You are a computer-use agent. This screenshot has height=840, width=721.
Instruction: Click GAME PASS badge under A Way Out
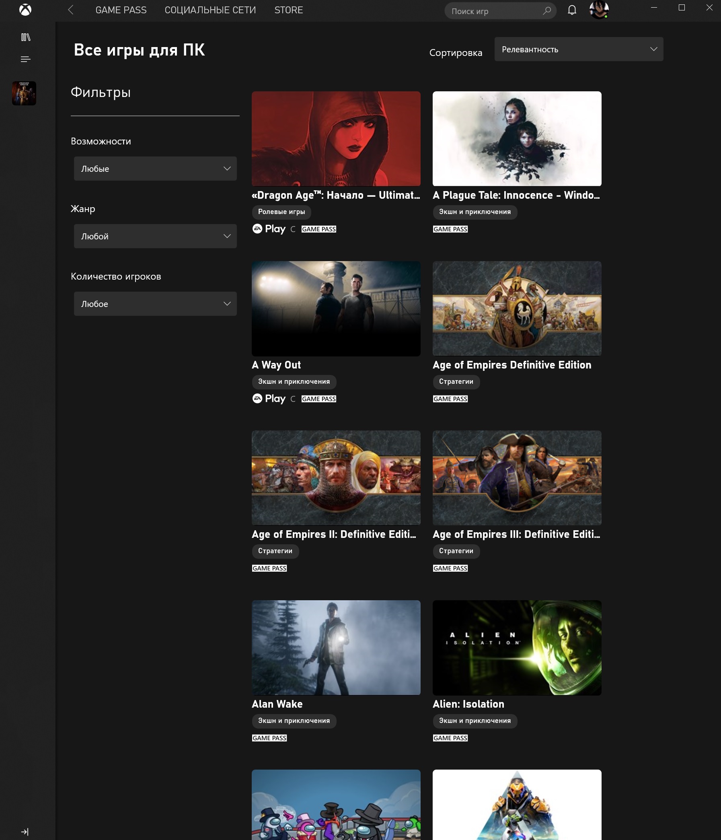319,399
